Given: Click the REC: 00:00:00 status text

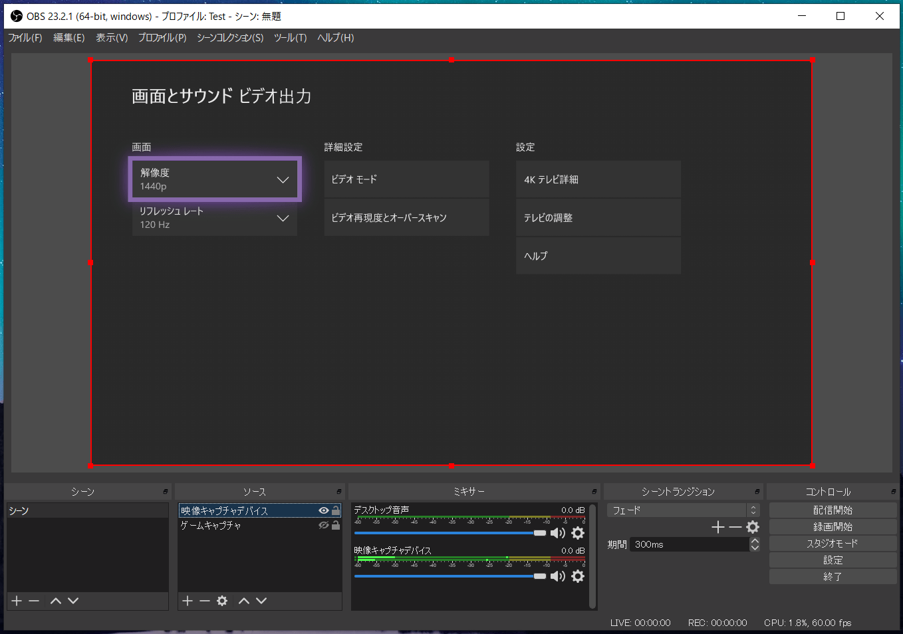Looking at the screenshot, I should pyautogui.click(x=717, y=623).
